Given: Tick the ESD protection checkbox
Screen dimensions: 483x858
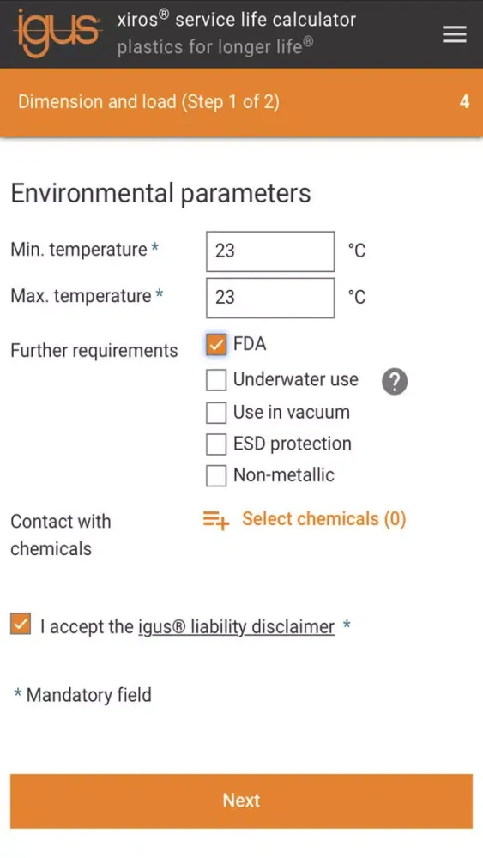Looking at the screenshot, I should (216, 444).
